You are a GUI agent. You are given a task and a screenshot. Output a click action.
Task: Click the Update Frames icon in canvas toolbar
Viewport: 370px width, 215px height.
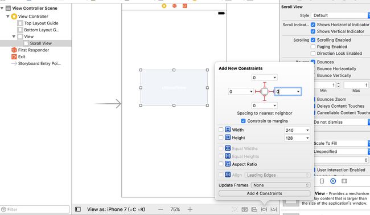235,209
